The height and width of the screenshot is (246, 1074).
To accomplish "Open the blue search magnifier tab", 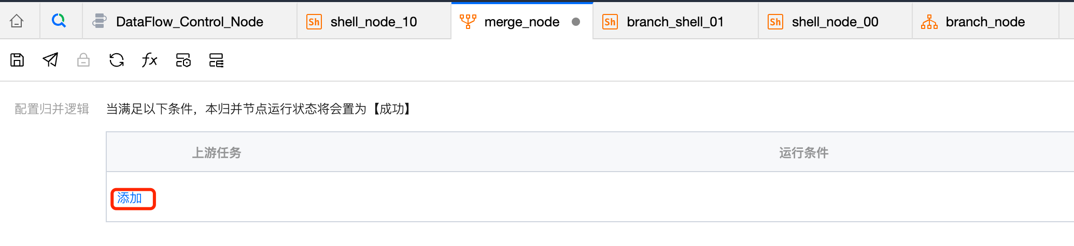I will point(59,21).
